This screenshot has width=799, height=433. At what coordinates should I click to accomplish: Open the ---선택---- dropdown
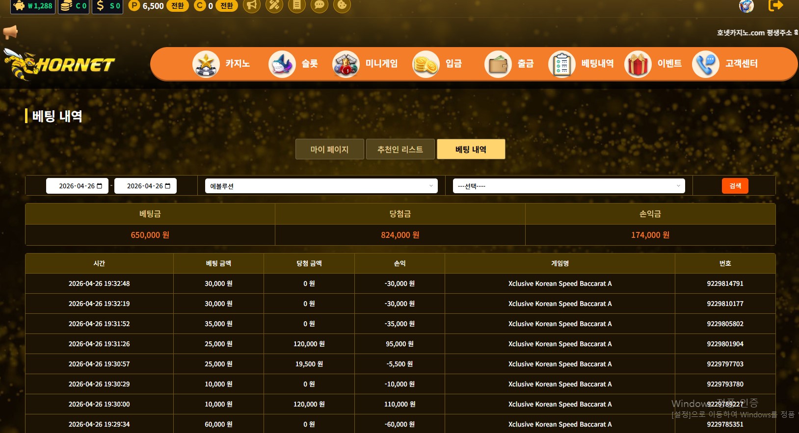pos(568,186)
